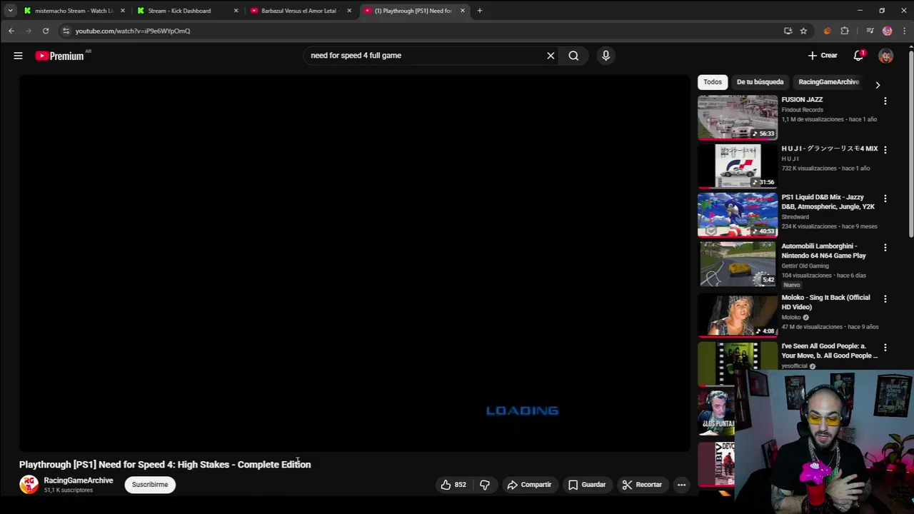
Task: Open the Chrome profile avatar
Action: (887, 31)
